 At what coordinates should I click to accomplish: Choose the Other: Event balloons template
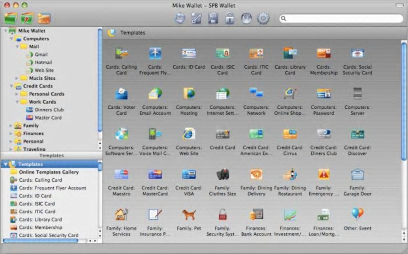[357, 214]
